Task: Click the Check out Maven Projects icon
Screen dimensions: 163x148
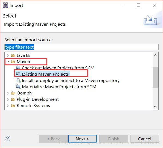Action: point(18,68)
